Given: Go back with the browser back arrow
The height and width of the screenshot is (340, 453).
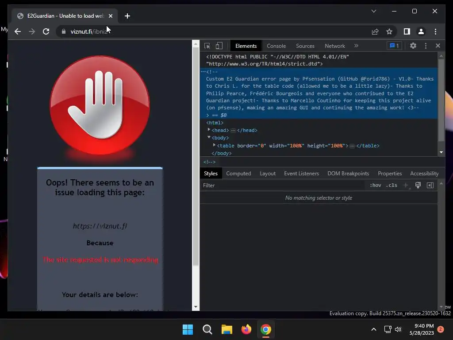Looking at the screenshot, I should click(18, 31).
